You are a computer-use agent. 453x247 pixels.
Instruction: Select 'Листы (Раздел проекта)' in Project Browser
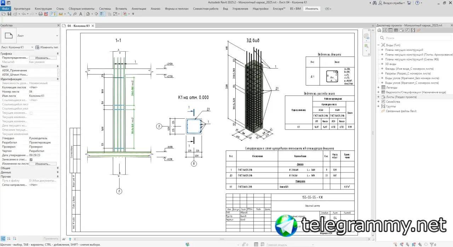click(401, 97)
